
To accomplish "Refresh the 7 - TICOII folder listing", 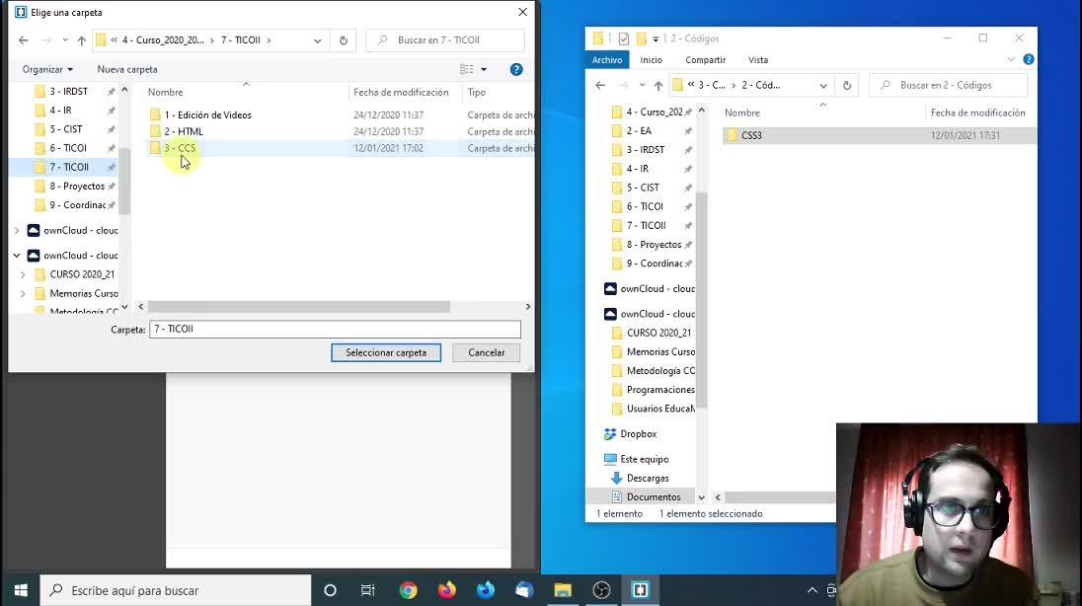I will coord(344,40).
